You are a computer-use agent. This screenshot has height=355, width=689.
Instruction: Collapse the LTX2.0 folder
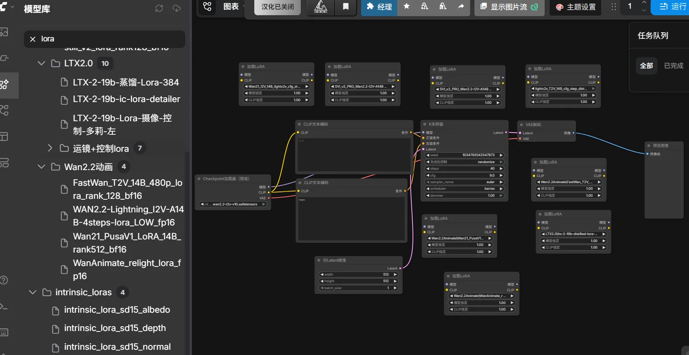[41, 64]
